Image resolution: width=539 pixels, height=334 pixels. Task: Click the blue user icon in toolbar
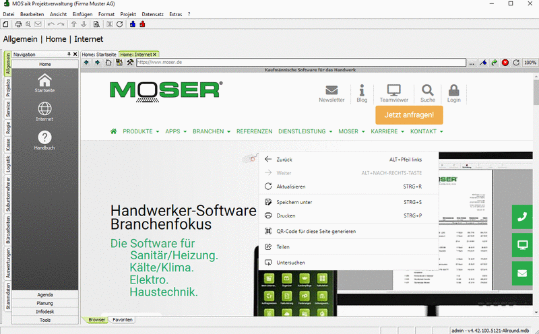(x=133, y=24)
